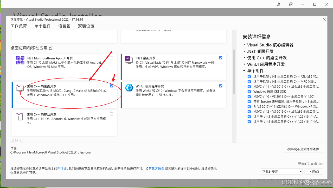Expand .NET 桌面开发 install details
This screenshot has height=188, width=333.
tap(244, 51)
